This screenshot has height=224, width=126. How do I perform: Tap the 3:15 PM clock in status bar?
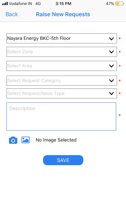(63, 4)
